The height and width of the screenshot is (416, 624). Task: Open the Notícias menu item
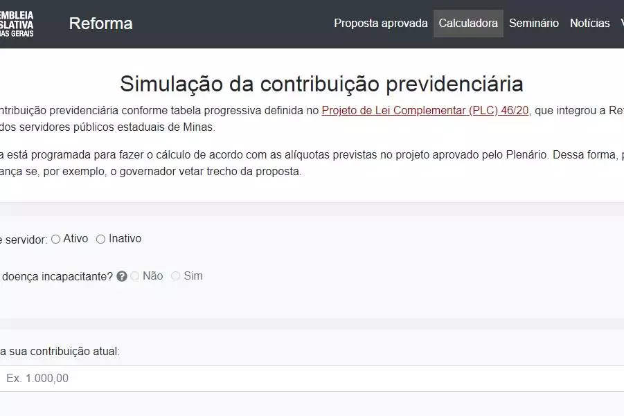point(589,24)
